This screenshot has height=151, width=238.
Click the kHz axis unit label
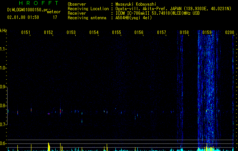tap(3, 31)
